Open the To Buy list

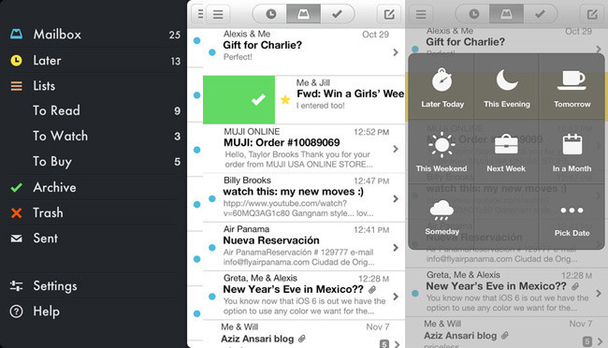(x=94, y=162)
